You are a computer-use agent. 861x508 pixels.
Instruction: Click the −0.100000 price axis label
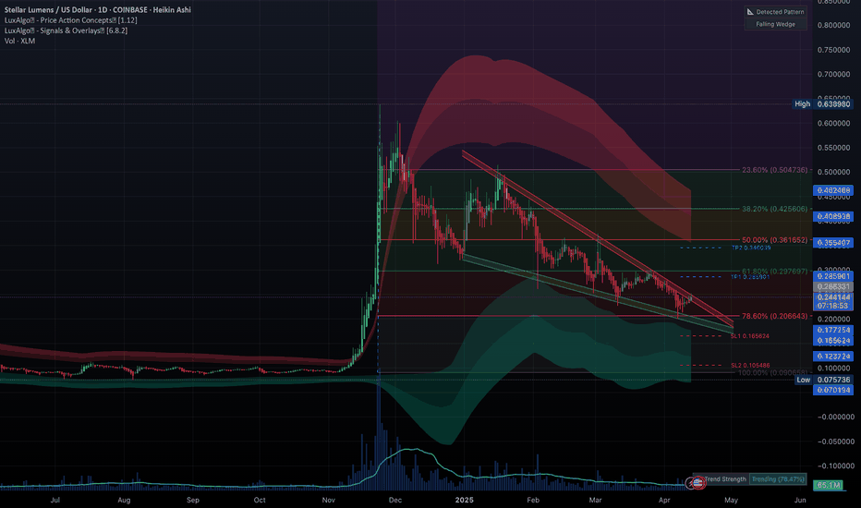[834, 466]
